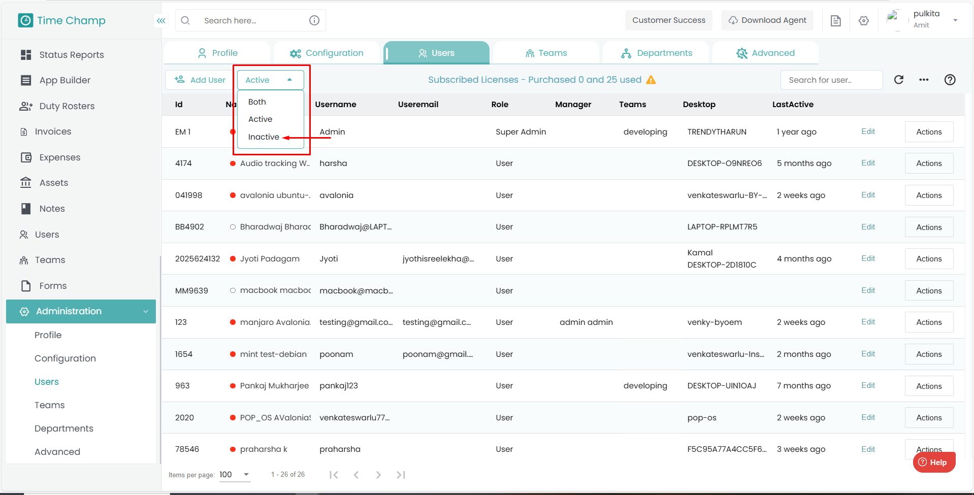The height and width of the screenshot is (495, 974).
Task: Click the document icon in top bar
Action: click(x=835, y=21)
